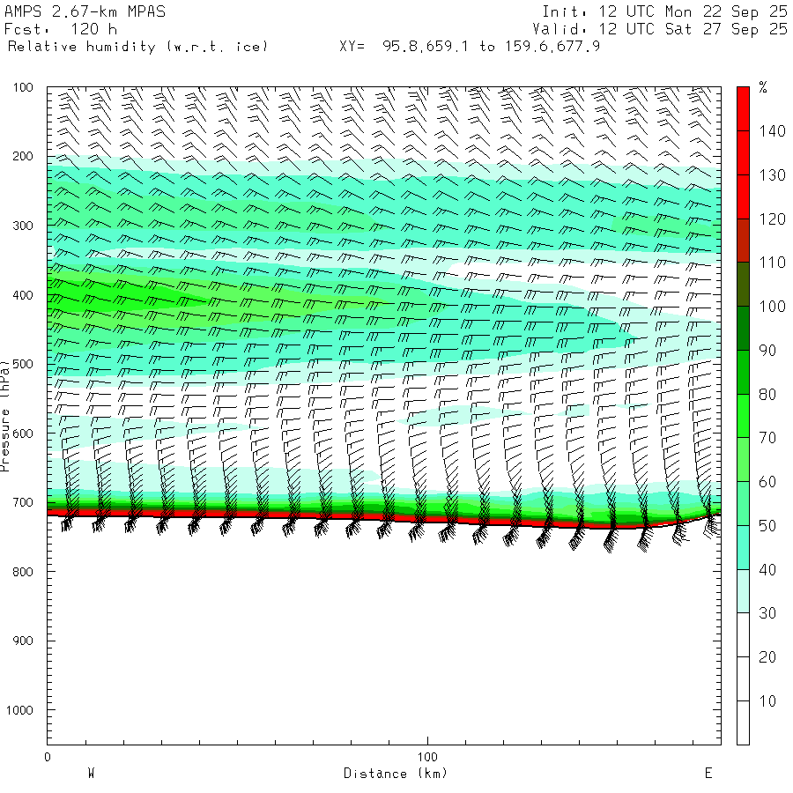Click the "30" color bar label
The image size is (793, 793).
[x=767, y=613]
